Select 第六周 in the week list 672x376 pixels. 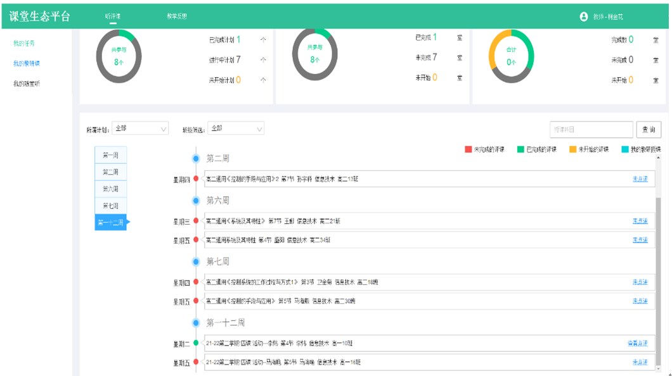pyautogui.click(x=110, y=189)
